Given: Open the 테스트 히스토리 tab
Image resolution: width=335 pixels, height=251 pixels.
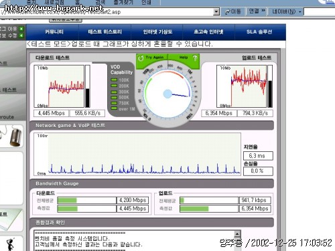Looking at the screenshot, I should click(105, 31).
